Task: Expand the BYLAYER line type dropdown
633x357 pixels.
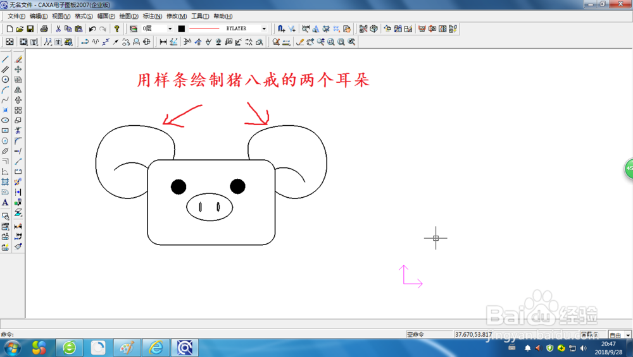Action: 264,28
